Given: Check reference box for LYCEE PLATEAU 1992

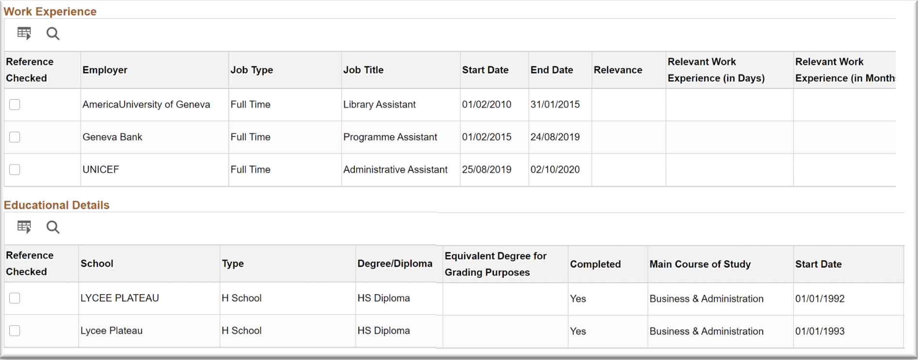Looking at the screenshot, I should coord(15,298).
